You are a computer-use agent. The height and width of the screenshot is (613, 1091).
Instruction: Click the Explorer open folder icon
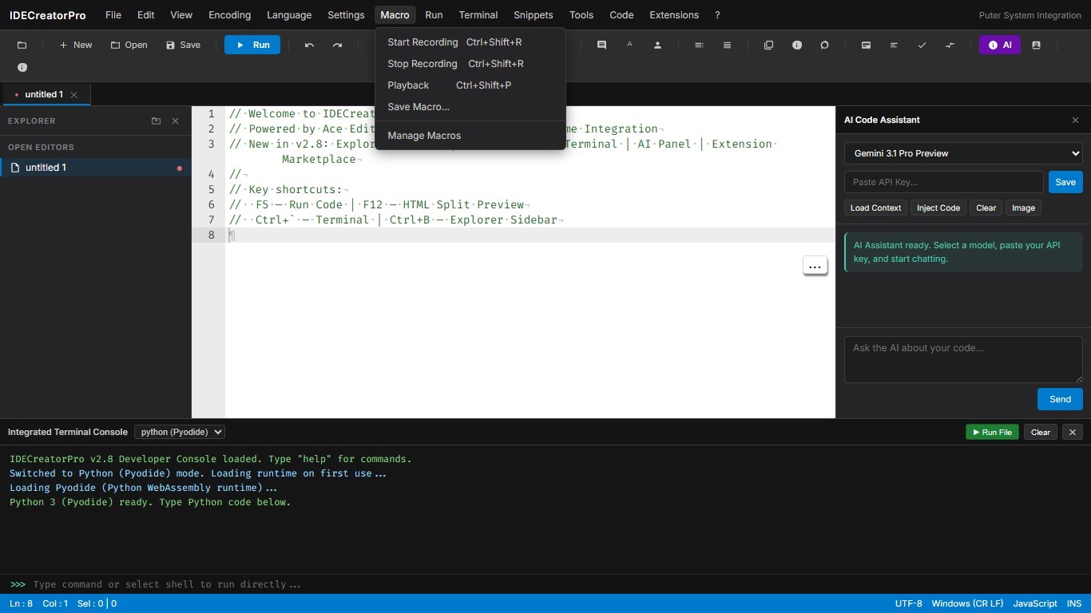(156, 121)
